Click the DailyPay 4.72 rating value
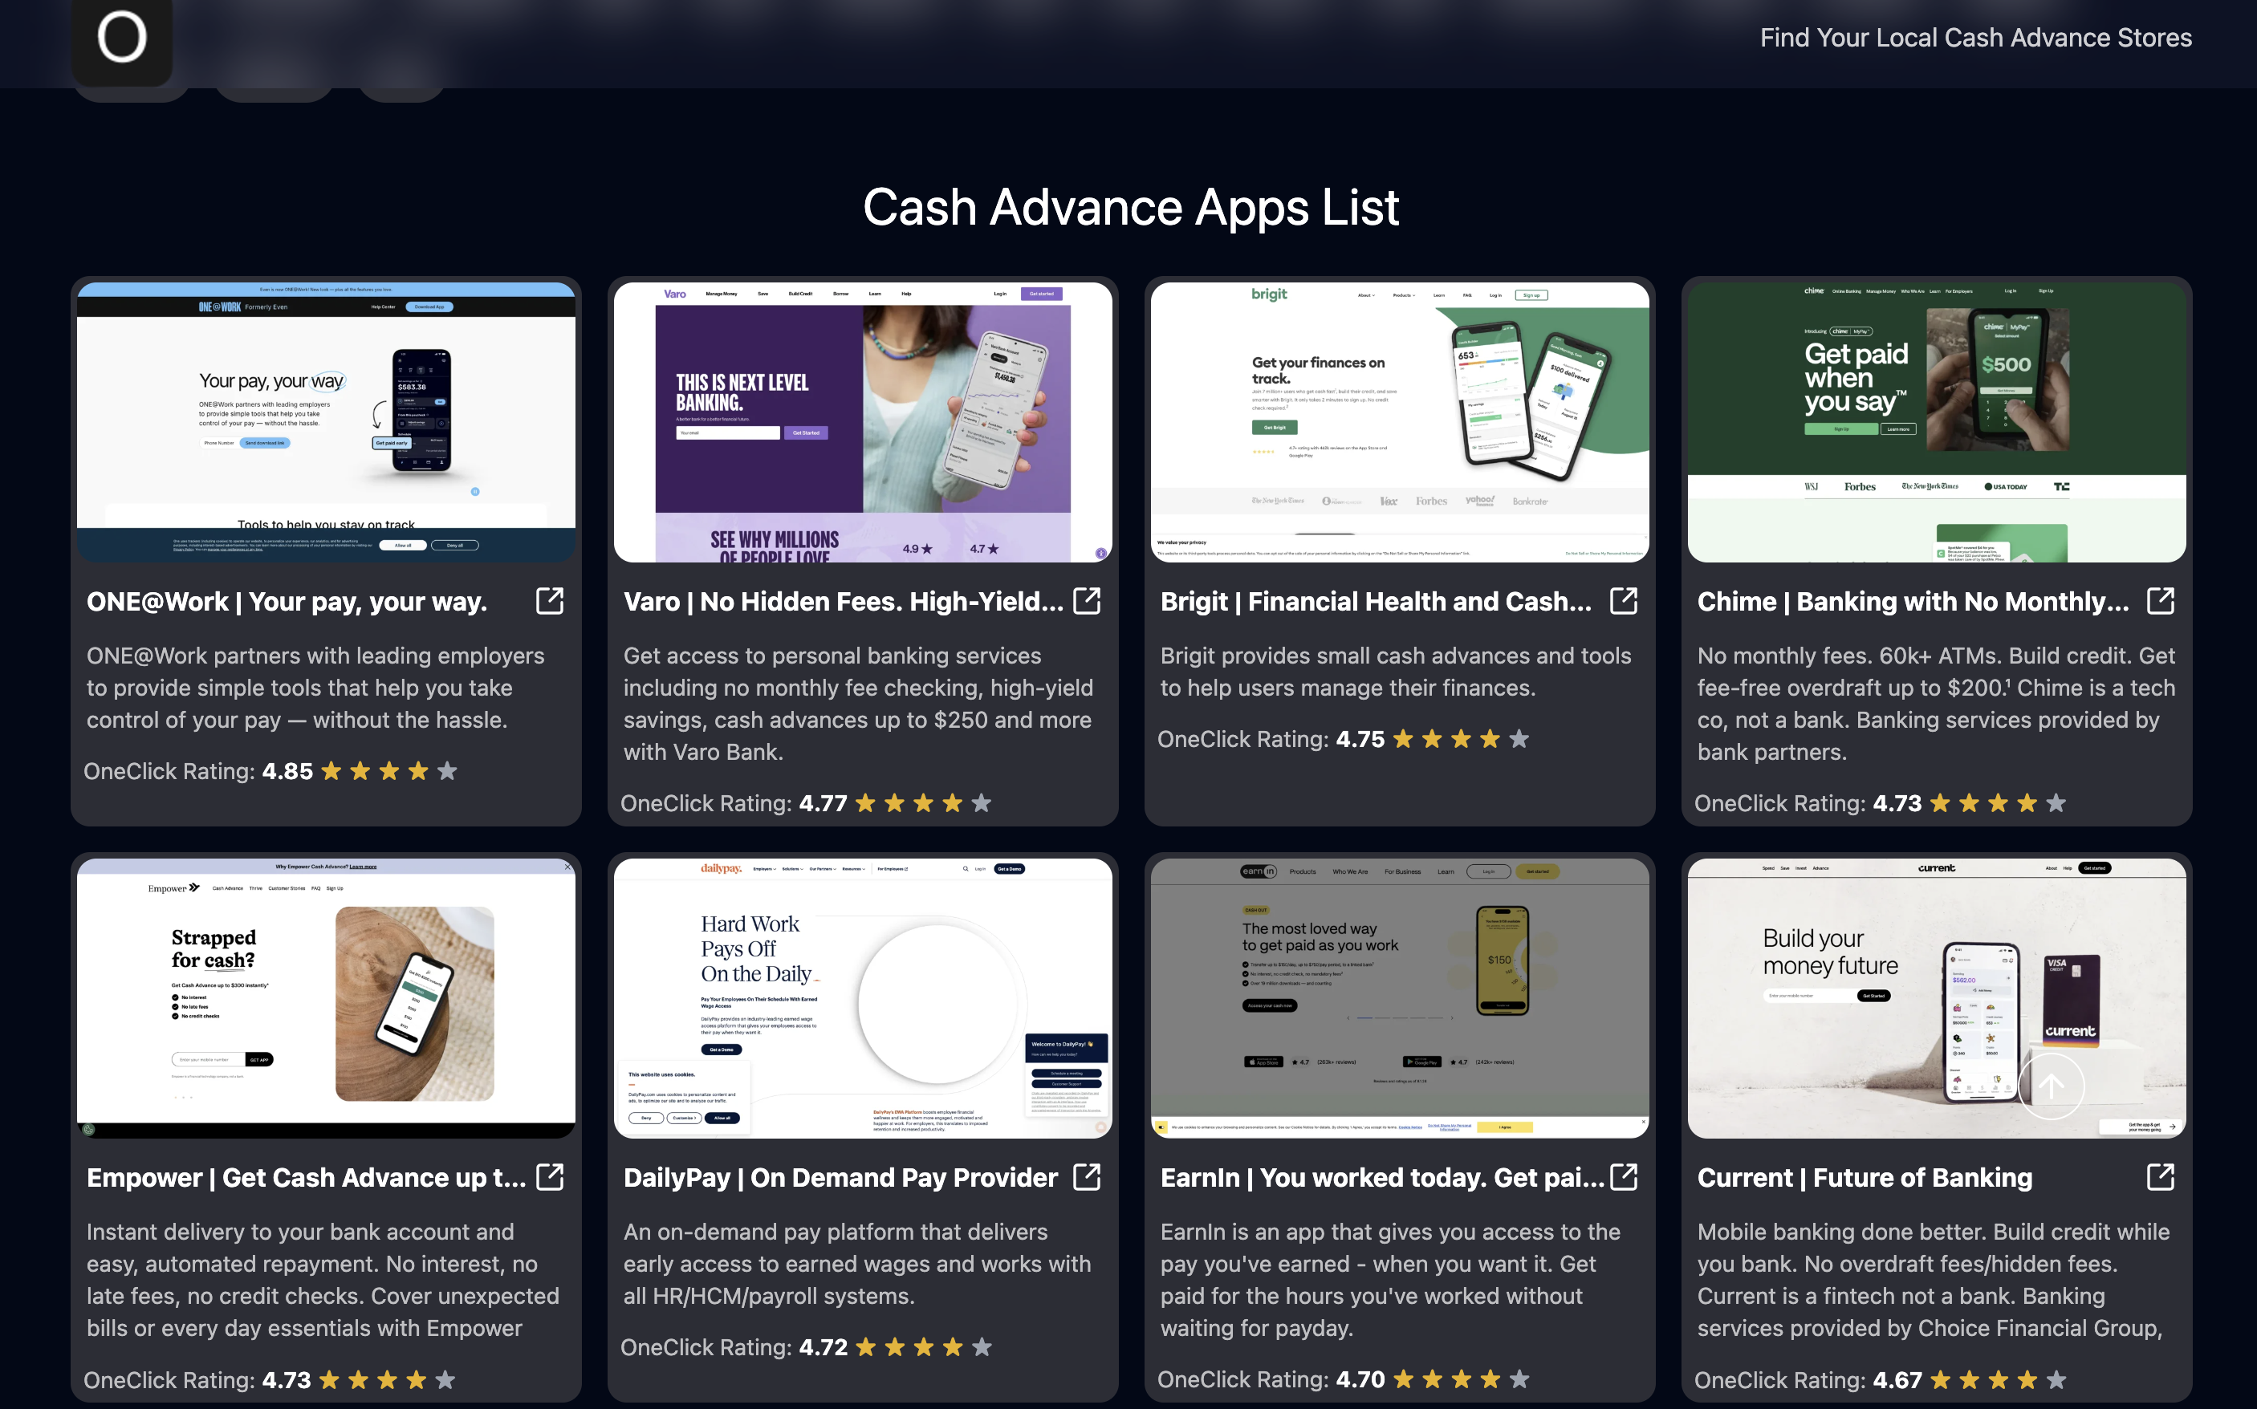The image size is (2257, 1409). click(x=823, y=1347)
